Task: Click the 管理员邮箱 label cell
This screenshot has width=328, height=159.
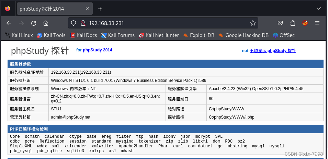Action: click(28, 117)
